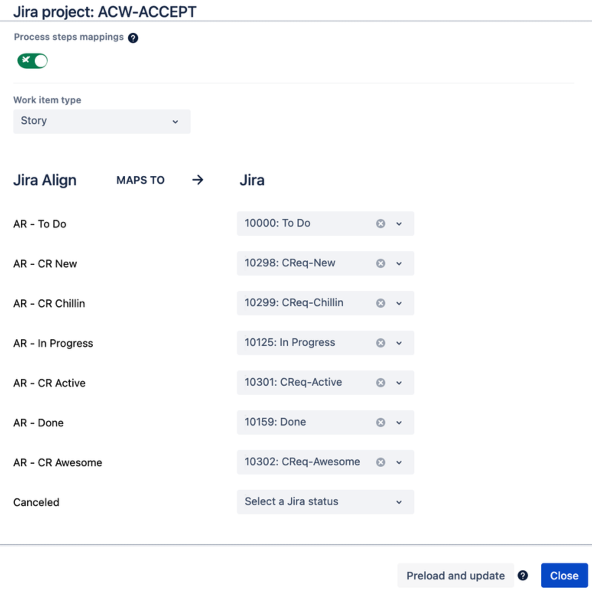Open the Work item type Story dropdown

(x=102, y=121)
